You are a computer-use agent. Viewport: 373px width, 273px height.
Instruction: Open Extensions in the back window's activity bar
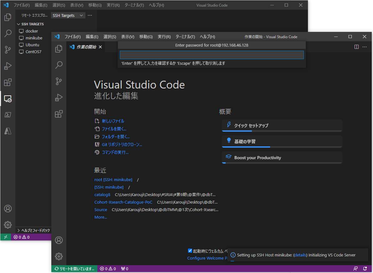point(8,82)
